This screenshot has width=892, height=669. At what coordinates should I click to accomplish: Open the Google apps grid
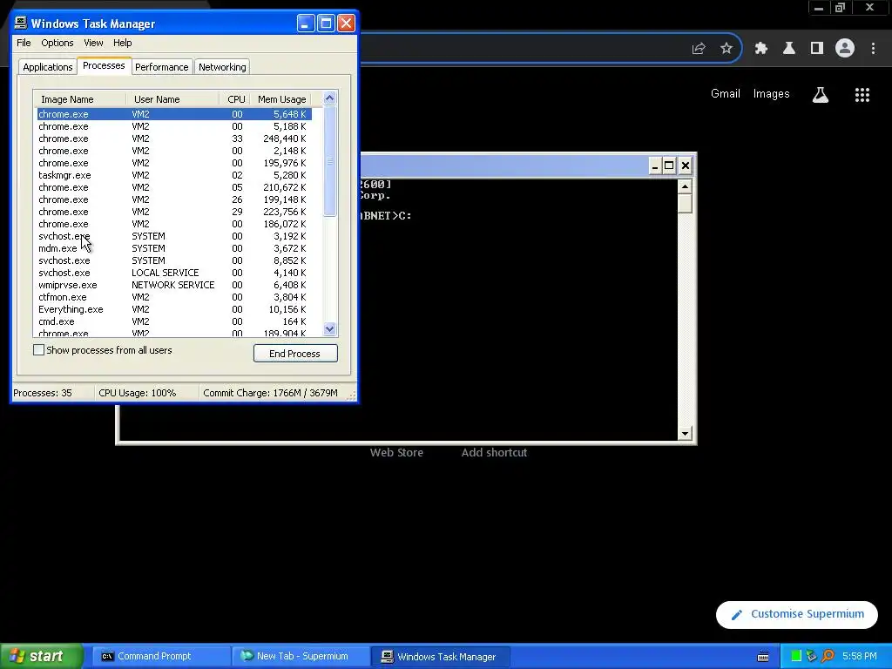tap(862, 94)
